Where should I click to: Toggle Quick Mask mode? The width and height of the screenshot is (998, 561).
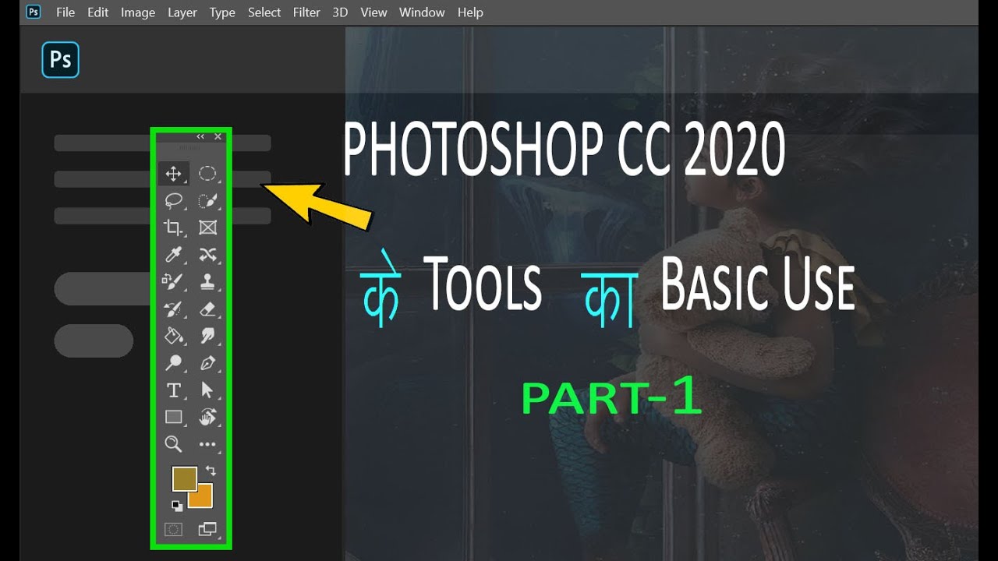[x=173, y=530]
